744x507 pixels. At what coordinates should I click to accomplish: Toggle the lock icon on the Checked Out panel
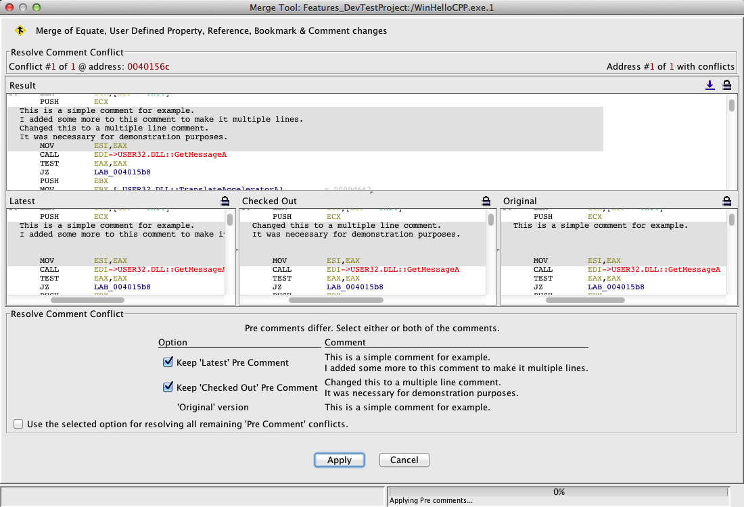point(486,201)
